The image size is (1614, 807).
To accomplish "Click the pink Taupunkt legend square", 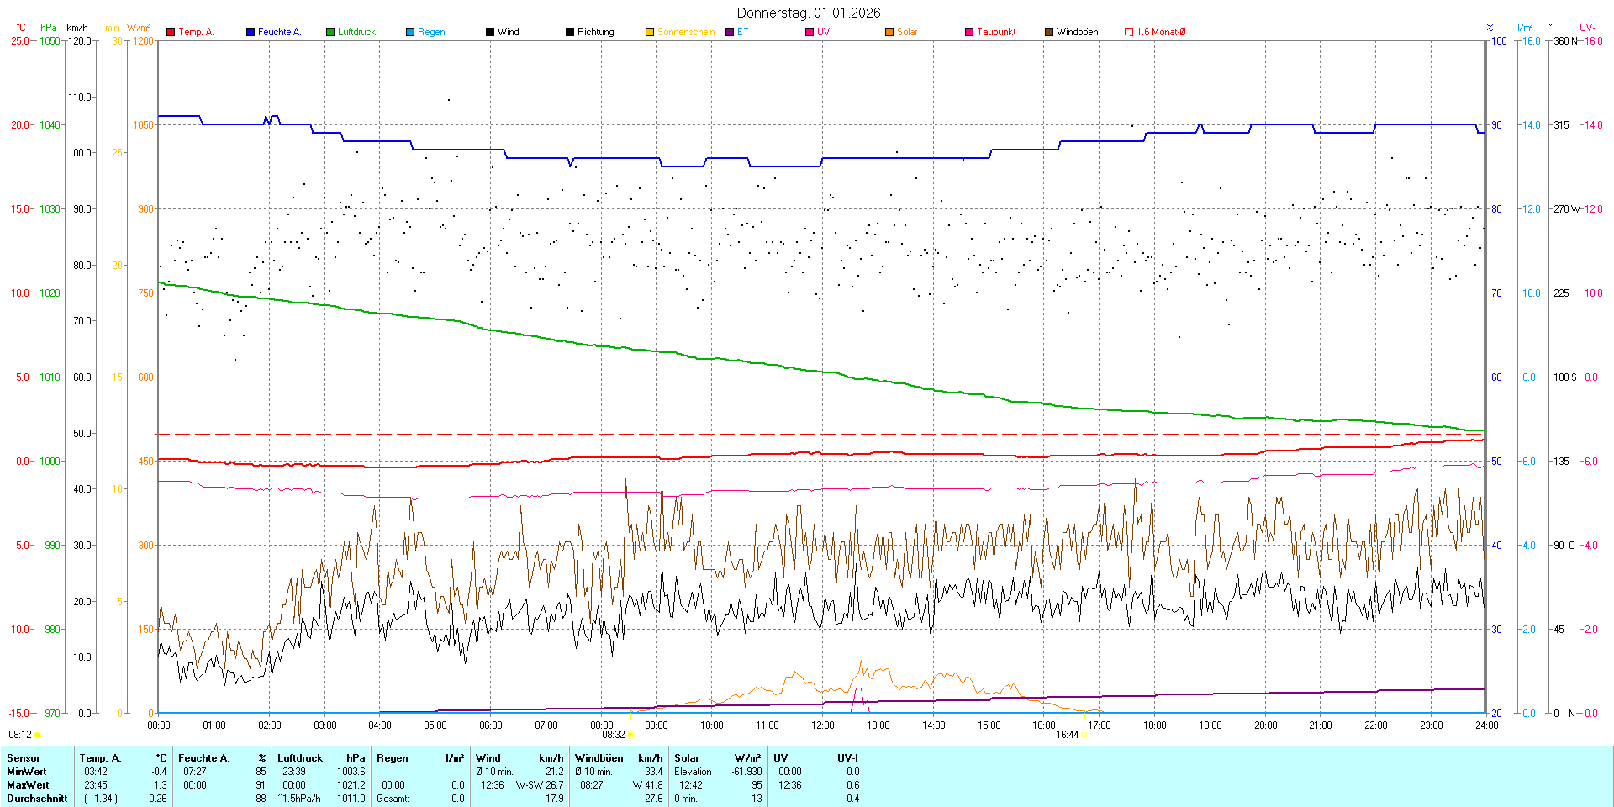I will point(969,32).
